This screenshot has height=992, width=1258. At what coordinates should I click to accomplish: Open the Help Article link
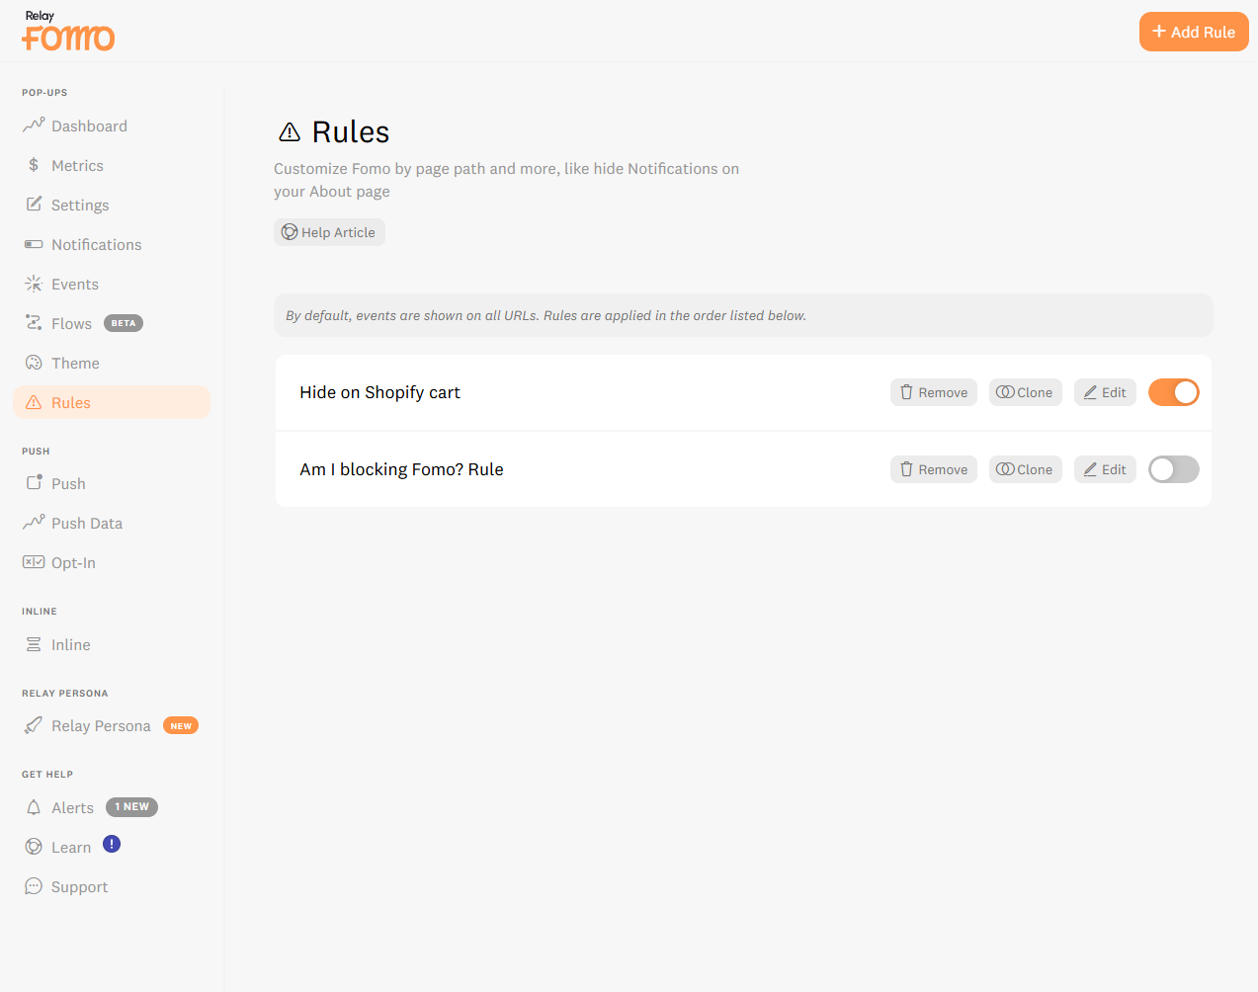click(x=329, y=232)
